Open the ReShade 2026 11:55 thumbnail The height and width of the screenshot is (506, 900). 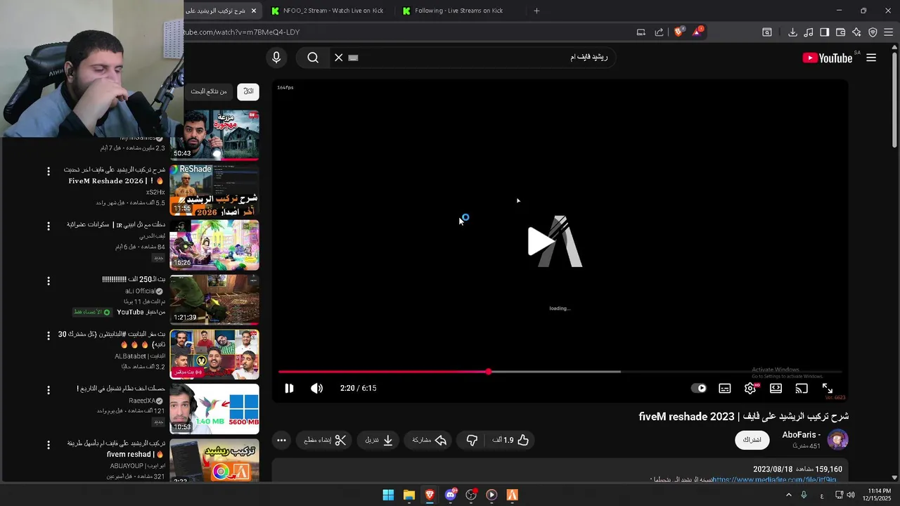click(x=214, y=190)
